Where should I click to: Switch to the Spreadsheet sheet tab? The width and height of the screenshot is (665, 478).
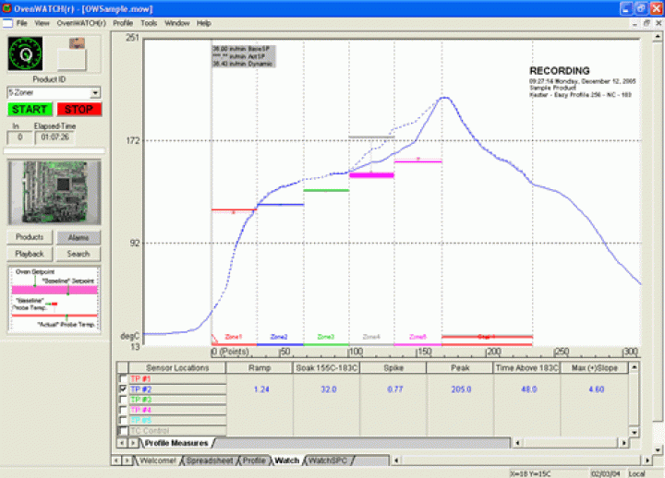click(210, 460)
